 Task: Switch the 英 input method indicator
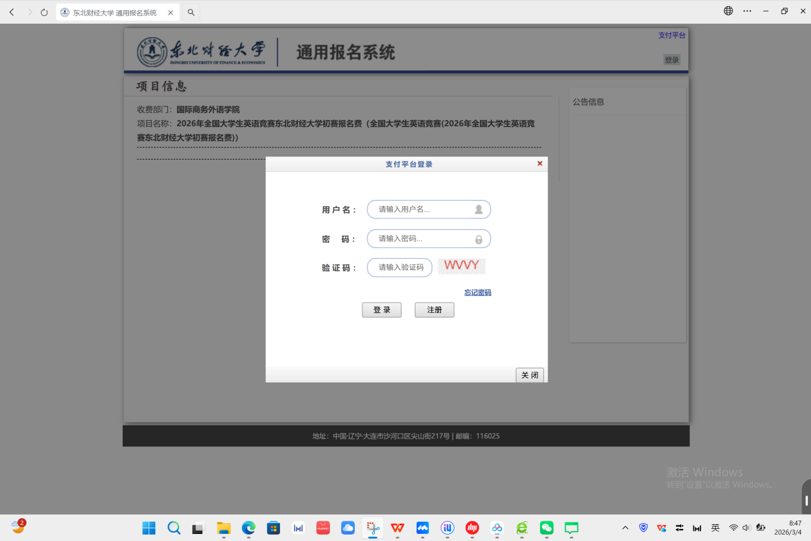click(x=715, y=528)
